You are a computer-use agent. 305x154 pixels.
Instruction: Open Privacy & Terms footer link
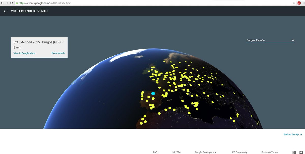pos(269,152)
